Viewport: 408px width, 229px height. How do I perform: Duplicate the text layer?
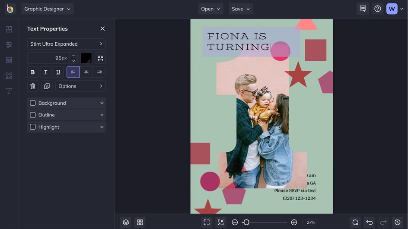click(47, 86)
